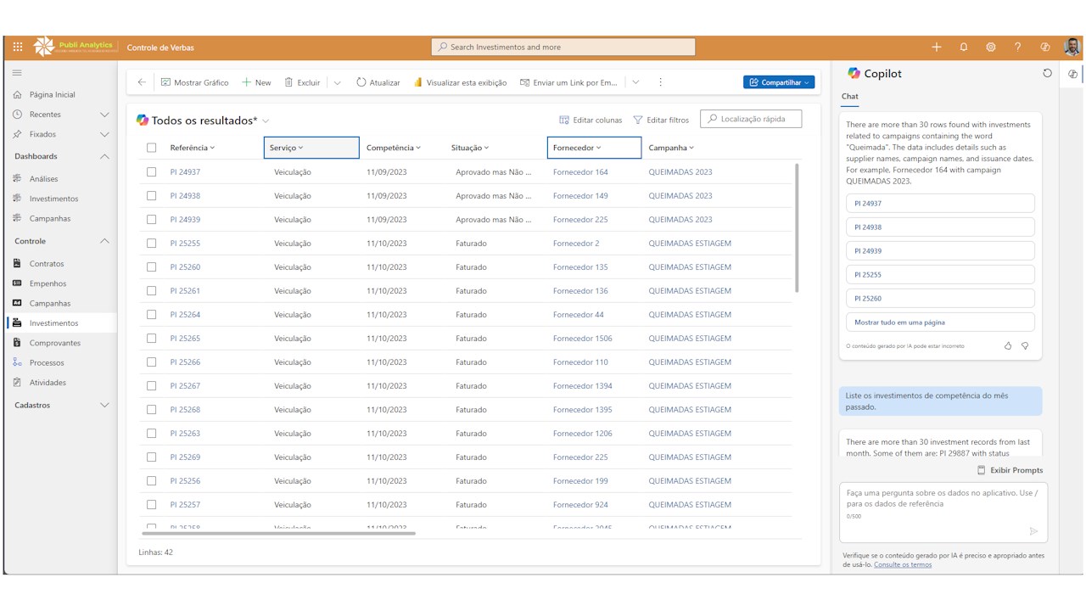Screen dimensions: 1086x611
Task: Select the Copilot Chat tab
Action: (849, 97)
